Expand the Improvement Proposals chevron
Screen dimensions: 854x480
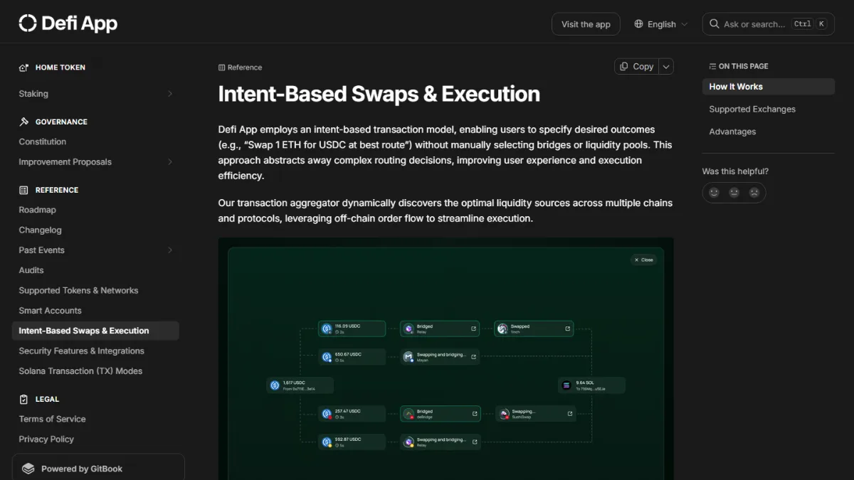169,162
